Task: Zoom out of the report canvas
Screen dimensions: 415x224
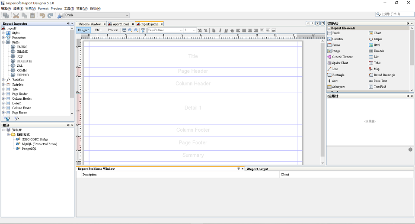Action: click(136, 30)
